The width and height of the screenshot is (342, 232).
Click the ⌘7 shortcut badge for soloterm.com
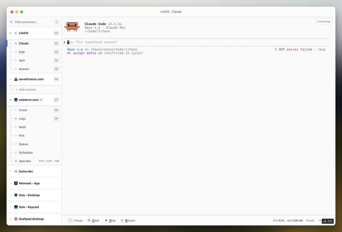coord(56,100)
